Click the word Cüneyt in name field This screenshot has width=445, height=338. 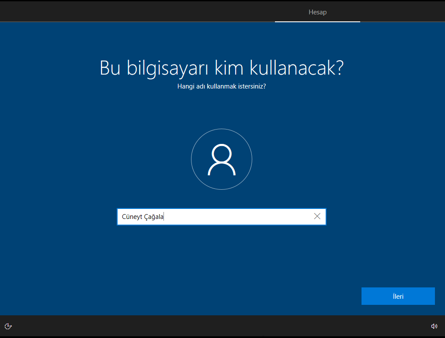[132, 217]
